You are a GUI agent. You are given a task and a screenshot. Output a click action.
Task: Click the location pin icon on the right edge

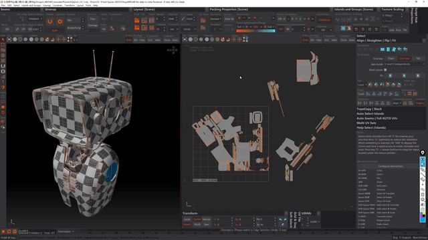click(423, 153)
